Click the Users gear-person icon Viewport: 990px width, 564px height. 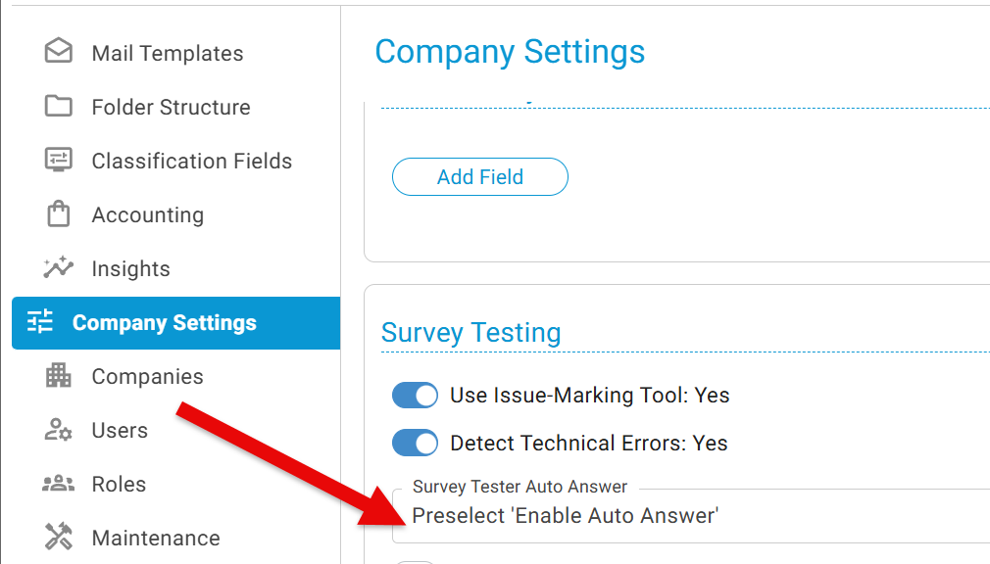(59, 429)
